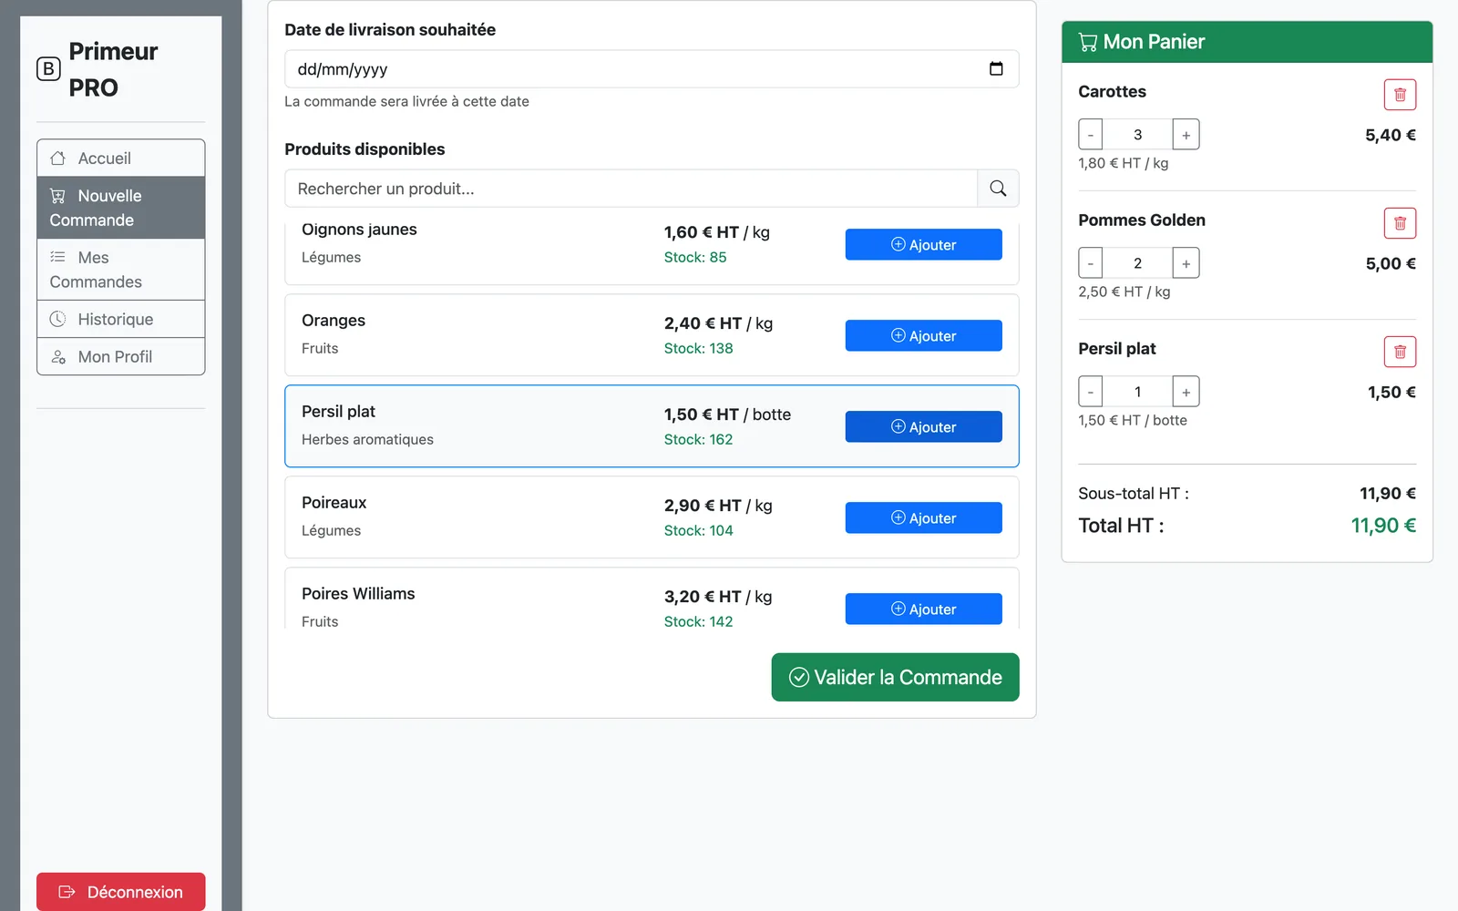Click Valider la Commande button
1458x911 pixels.
point(895,677)
